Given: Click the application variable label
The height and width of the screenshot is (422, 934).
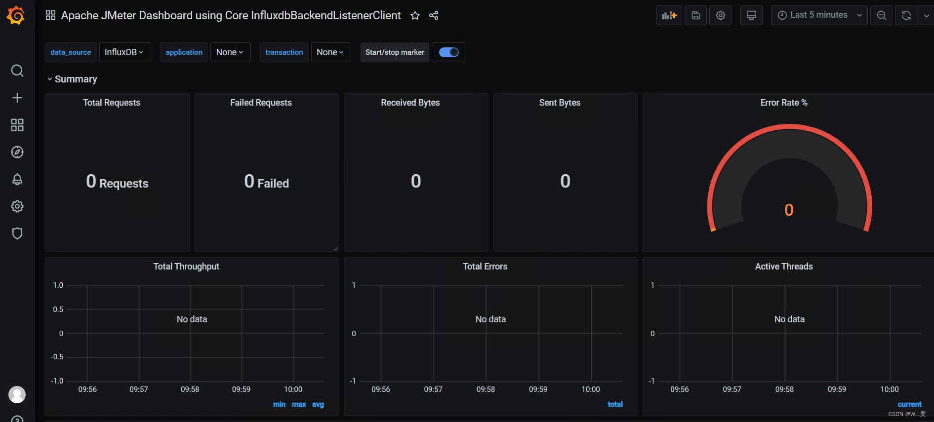Looking at the screenshot, I should coord(184,52).
